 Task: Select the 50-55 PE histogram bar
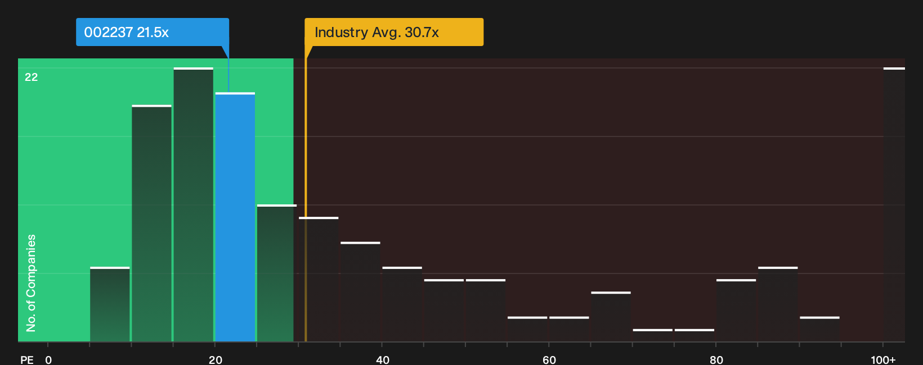click(486, 311)
